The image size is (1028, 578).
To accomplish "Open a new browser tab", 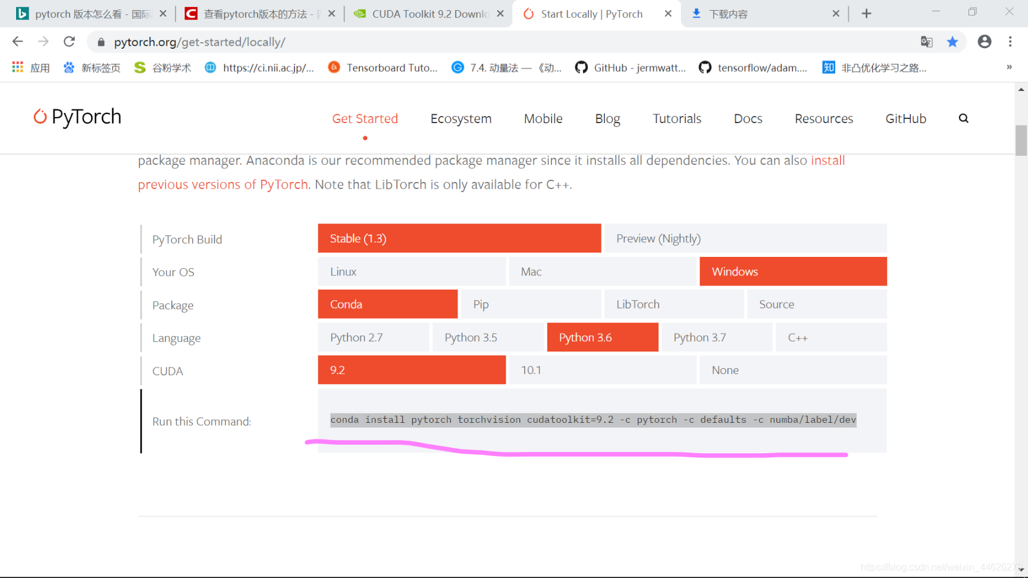I will click(866, 14).
